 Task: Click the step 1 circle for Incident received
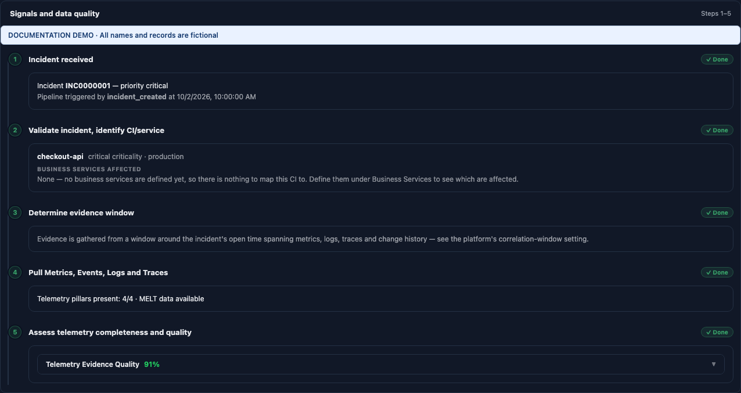tap(15, 59)
